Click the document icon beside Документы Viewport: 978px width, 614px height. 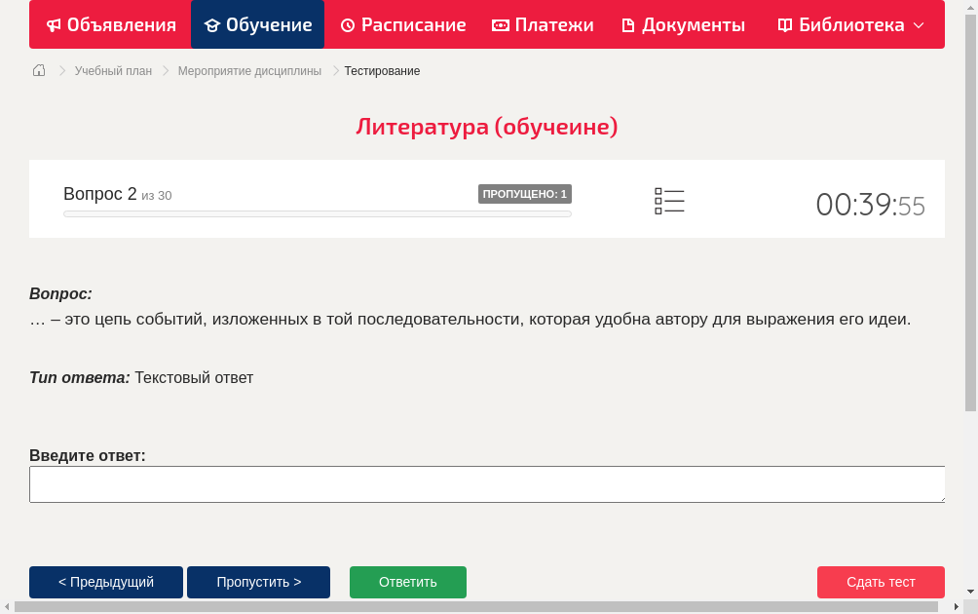click(x=630, y=24)
